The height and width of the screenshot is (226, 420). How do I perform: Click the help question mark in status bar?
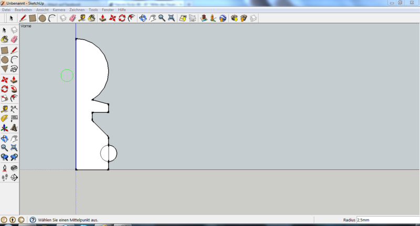(x=33, y=220)
